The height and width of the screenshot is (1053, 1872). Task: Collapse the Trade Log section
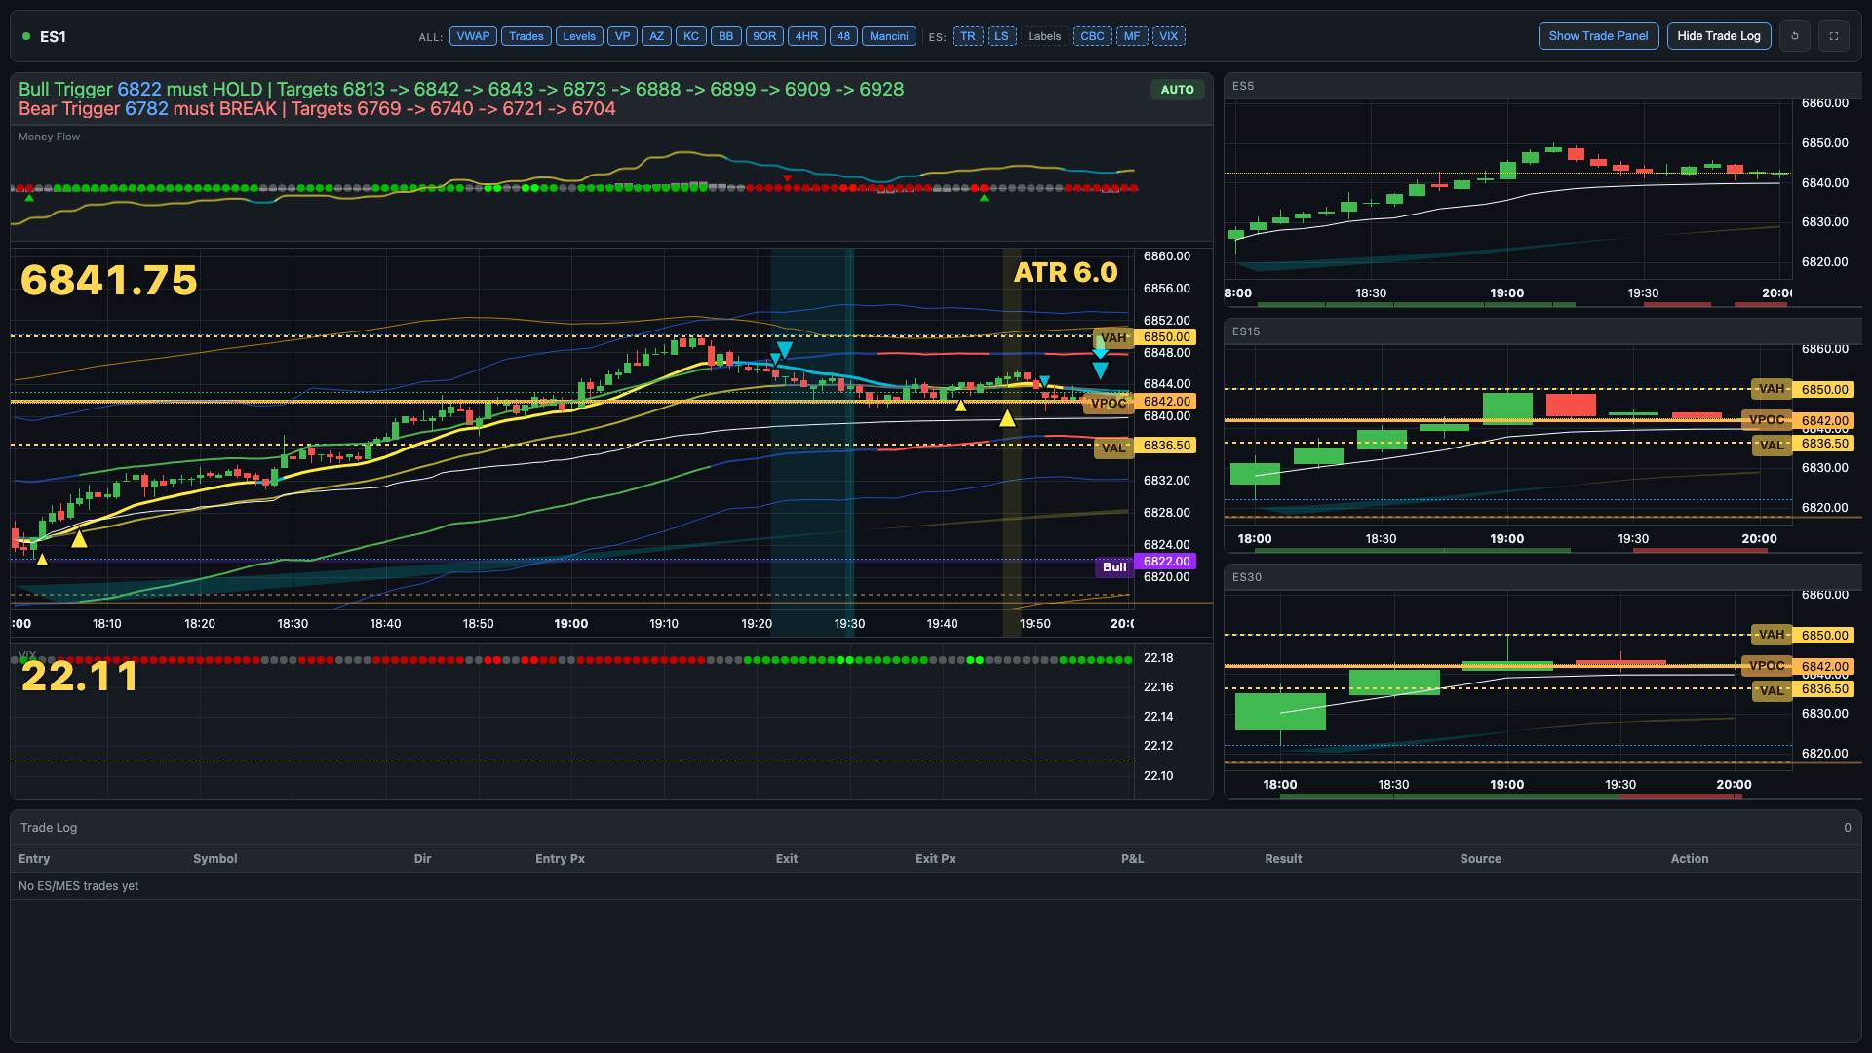pyautogui.click(x=49, y=827)
